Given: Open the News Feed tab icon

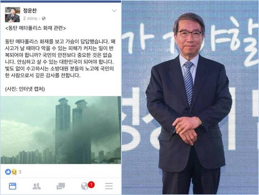Looking at the screenshot, I should click(12, 186).
